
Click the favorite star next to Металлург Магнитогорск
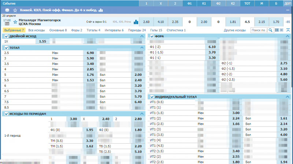pyautogui.click(x=15, y=22)
